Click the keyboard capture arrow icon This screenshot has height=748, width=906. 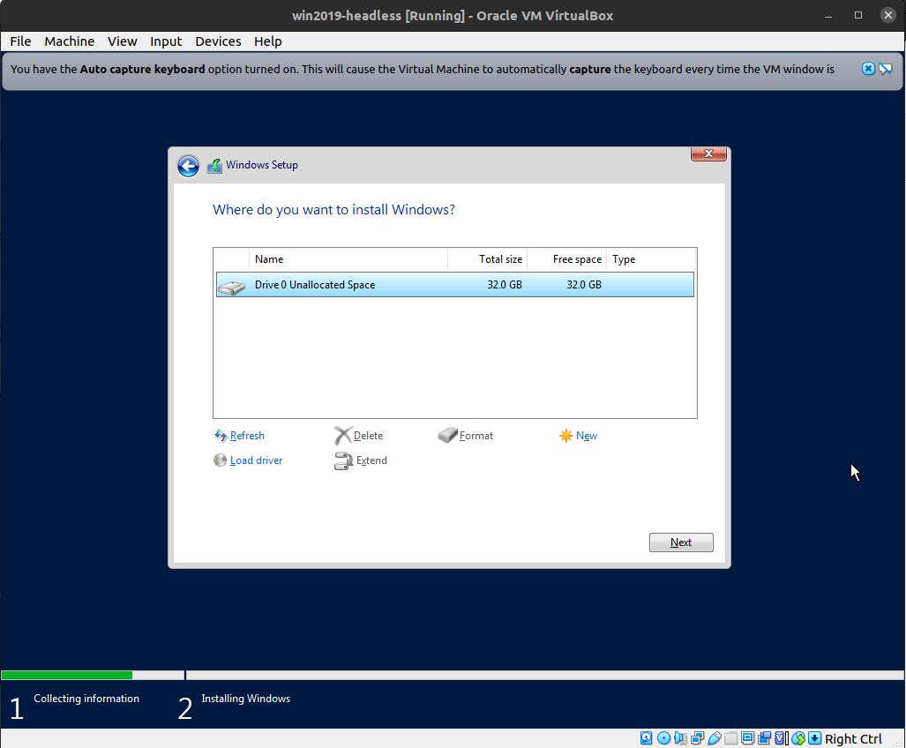pyautogui.click(x=815, y=738)
